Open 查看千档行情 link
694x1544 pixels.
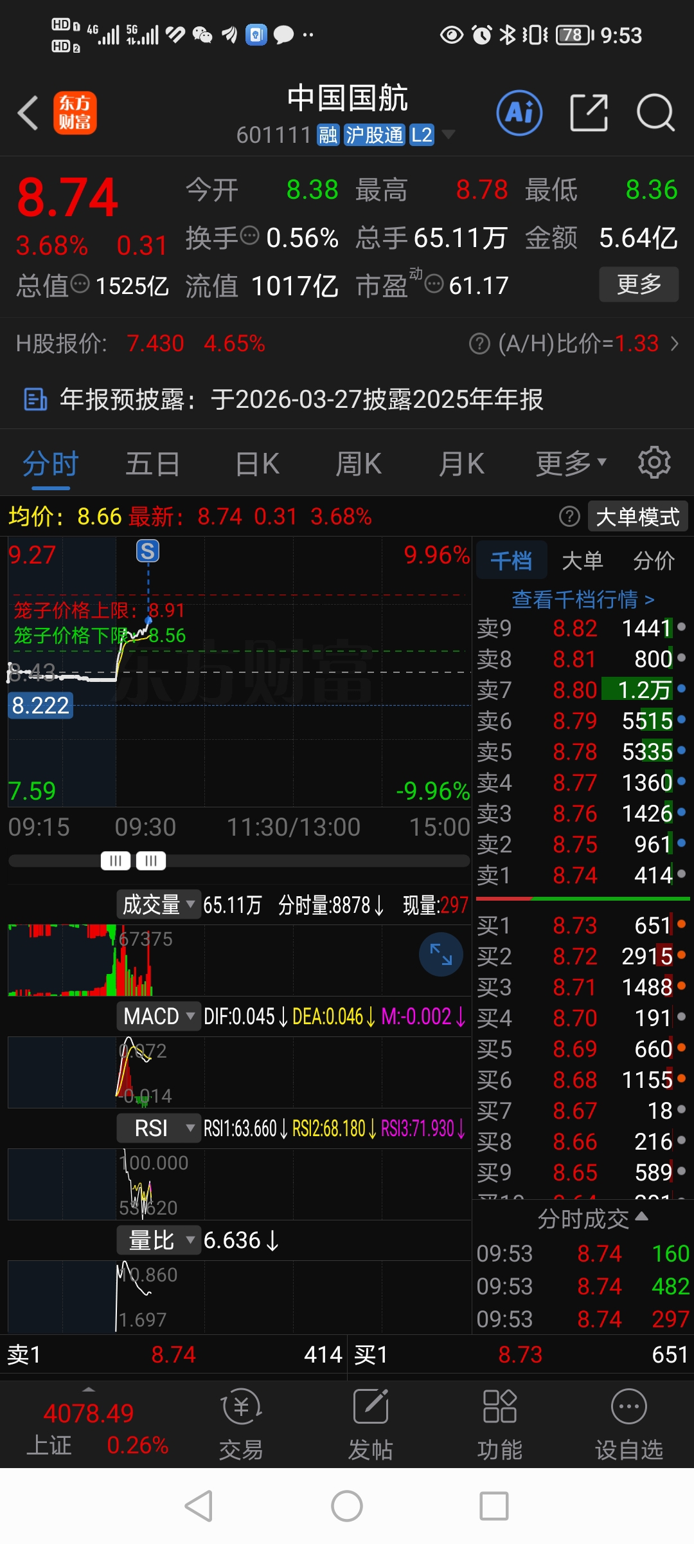(583, 600)
